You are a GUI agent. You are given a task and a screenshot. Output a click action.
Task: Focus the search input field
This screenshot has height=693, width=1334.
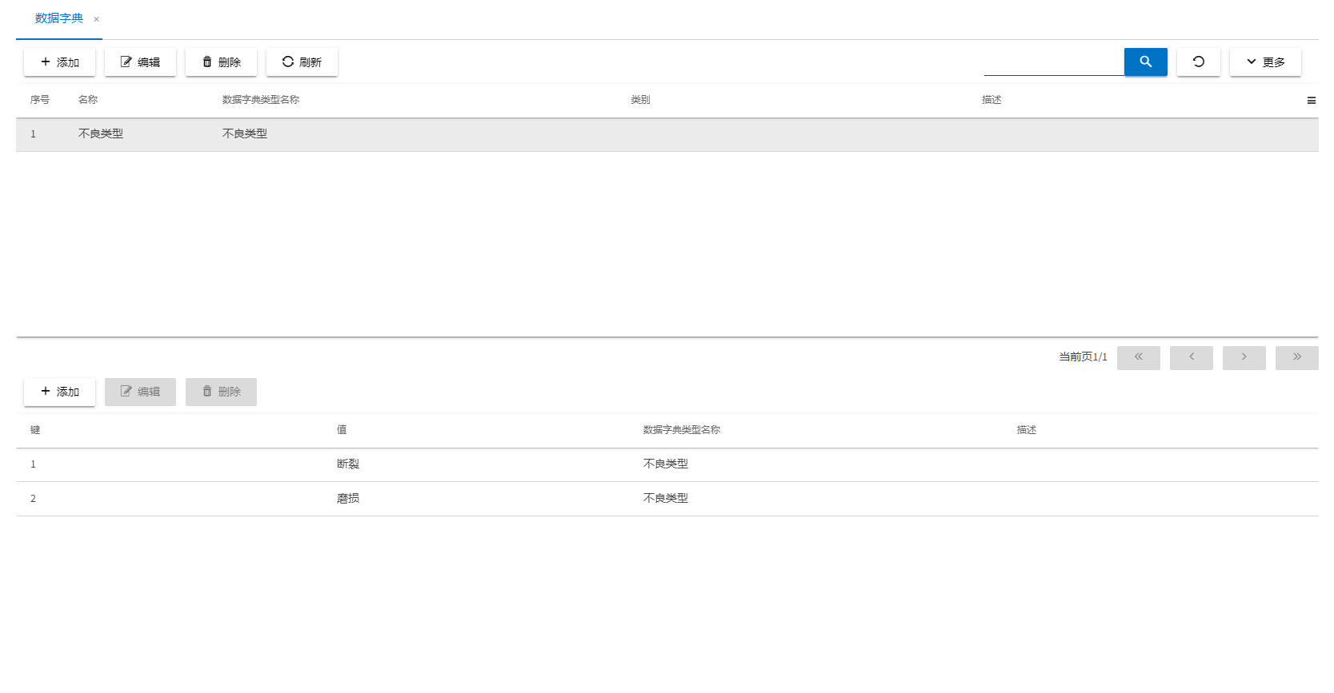point(1053,62)
